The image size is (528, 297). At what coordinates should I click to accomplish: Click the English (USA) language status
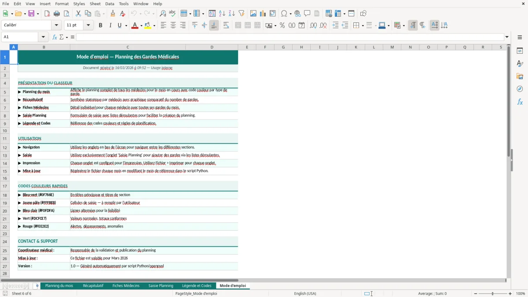pyautogui.click(x=305, y=293)
